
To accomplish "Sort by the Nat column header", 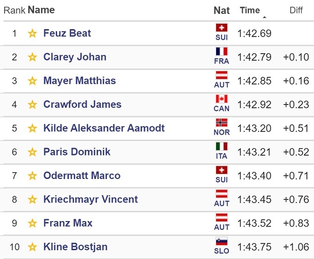I will [x=222, y=11].
